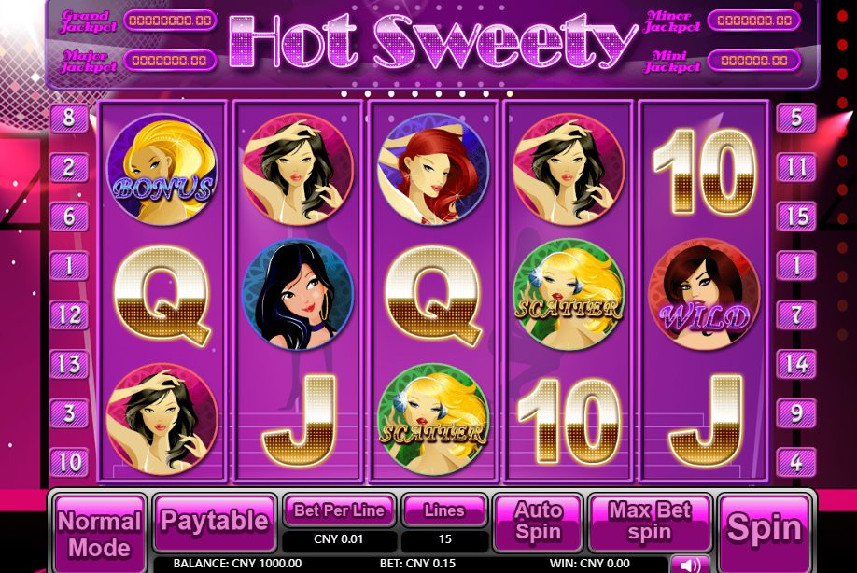Click the Wild symbol on reel five
The height and width of the screenshot is (573, 857).
pos(704,294)
